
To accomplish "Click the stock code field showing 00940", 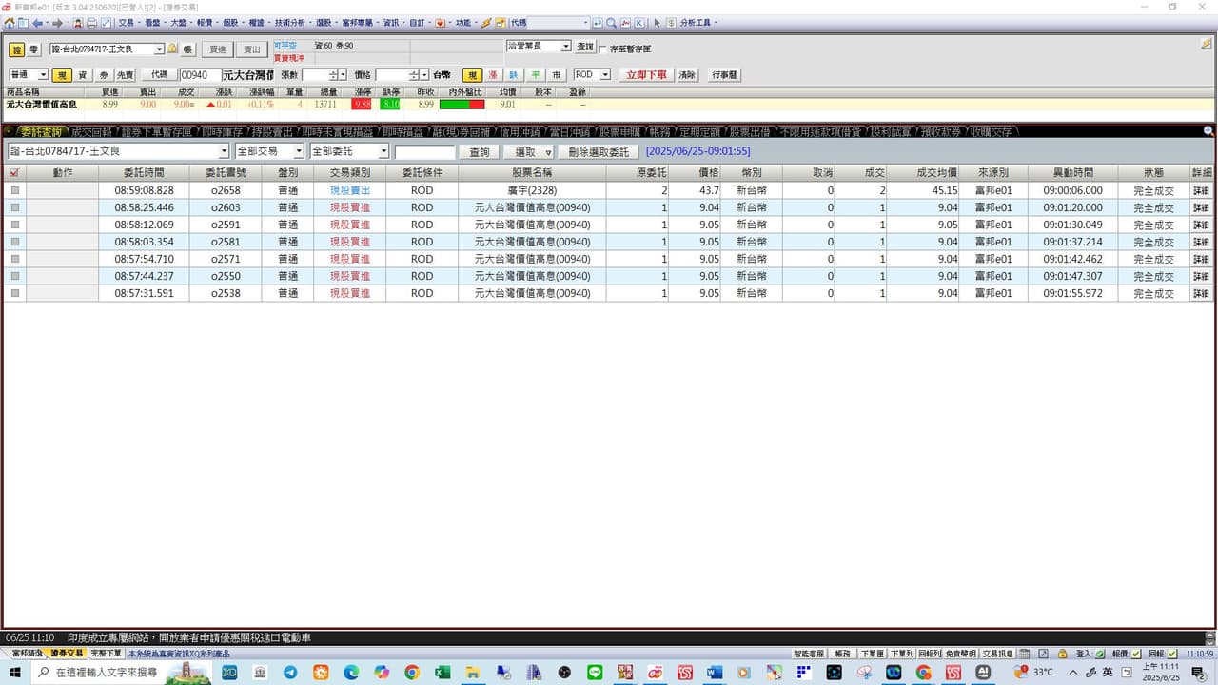I will [200, 74].
